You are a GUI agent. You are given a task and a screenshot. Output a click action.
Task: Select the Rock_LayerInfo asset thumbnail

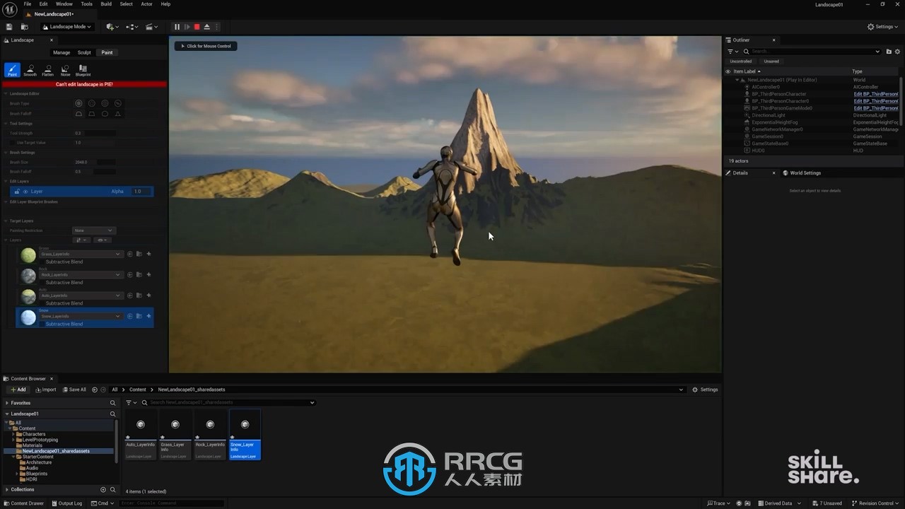[210, 435]
